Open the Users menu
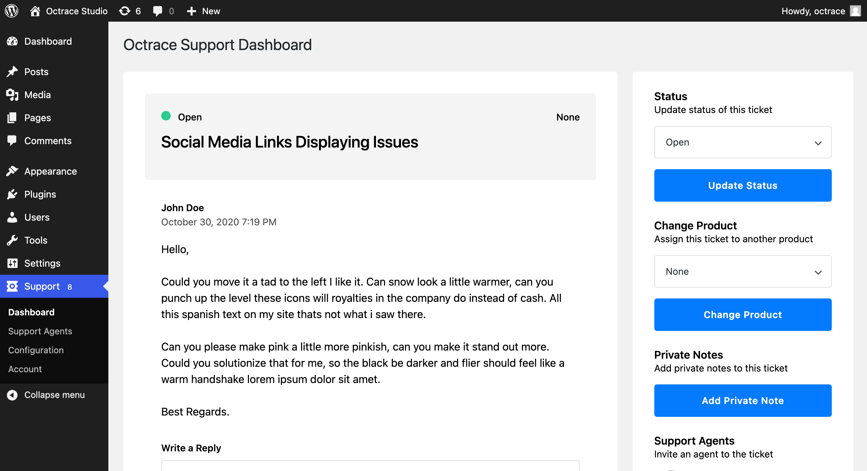The image size is (867, 471). 54,217
